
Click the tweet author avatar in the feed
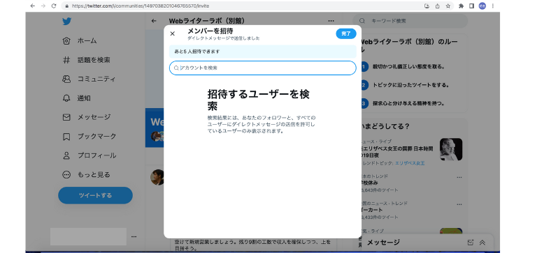pyautogui.click(x=157, y=177)
